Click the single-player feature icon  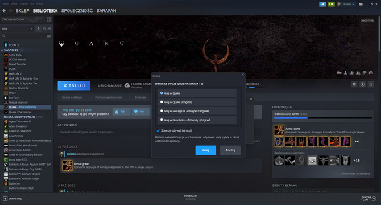pyautogui.click(x=346, y=73)
